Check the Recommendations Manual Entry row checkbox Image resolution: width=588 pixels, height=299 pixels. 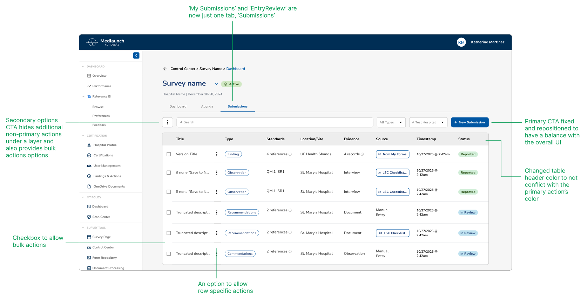click(169, 212)
